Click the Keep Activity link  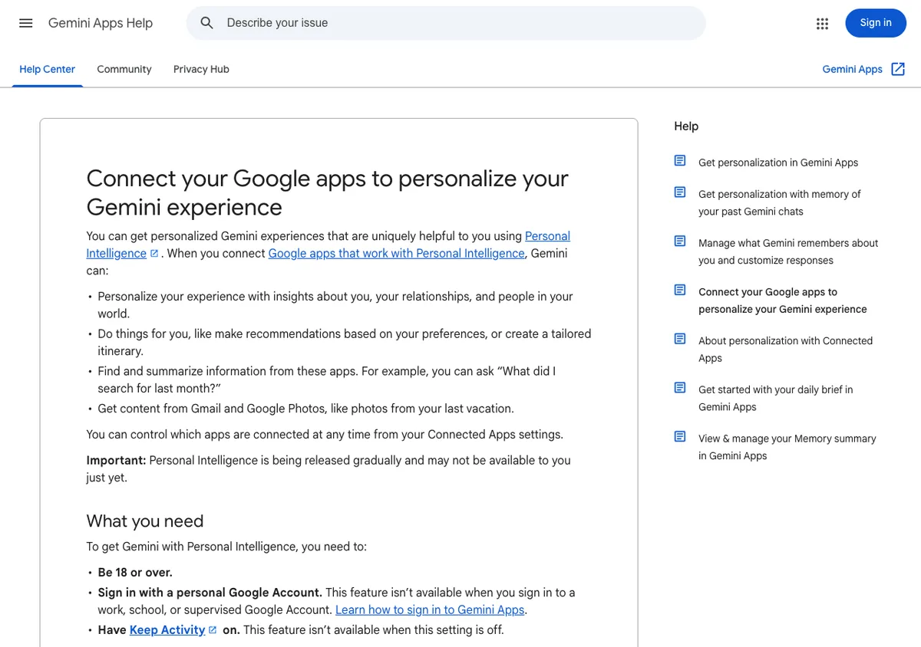coord(167,630)
